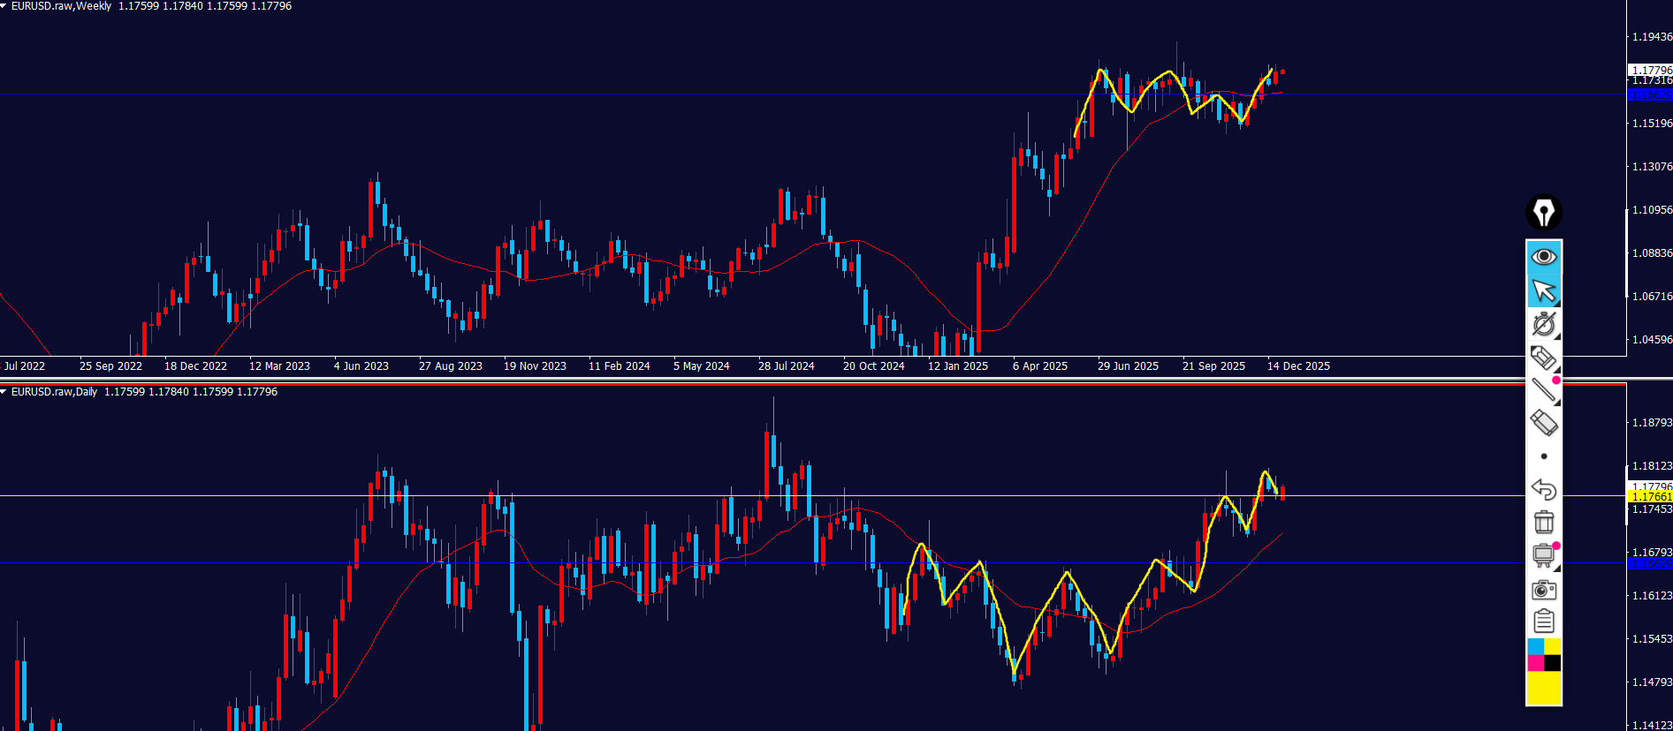Choose the straight line tool
1673x731 pixels.
coord(1543,390)
